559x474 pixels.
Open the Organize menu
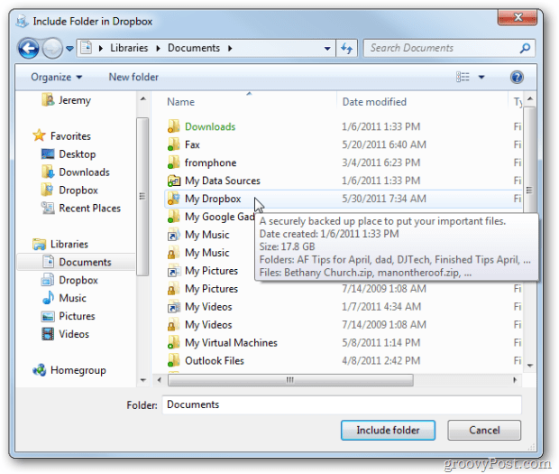tap(56, 77)
